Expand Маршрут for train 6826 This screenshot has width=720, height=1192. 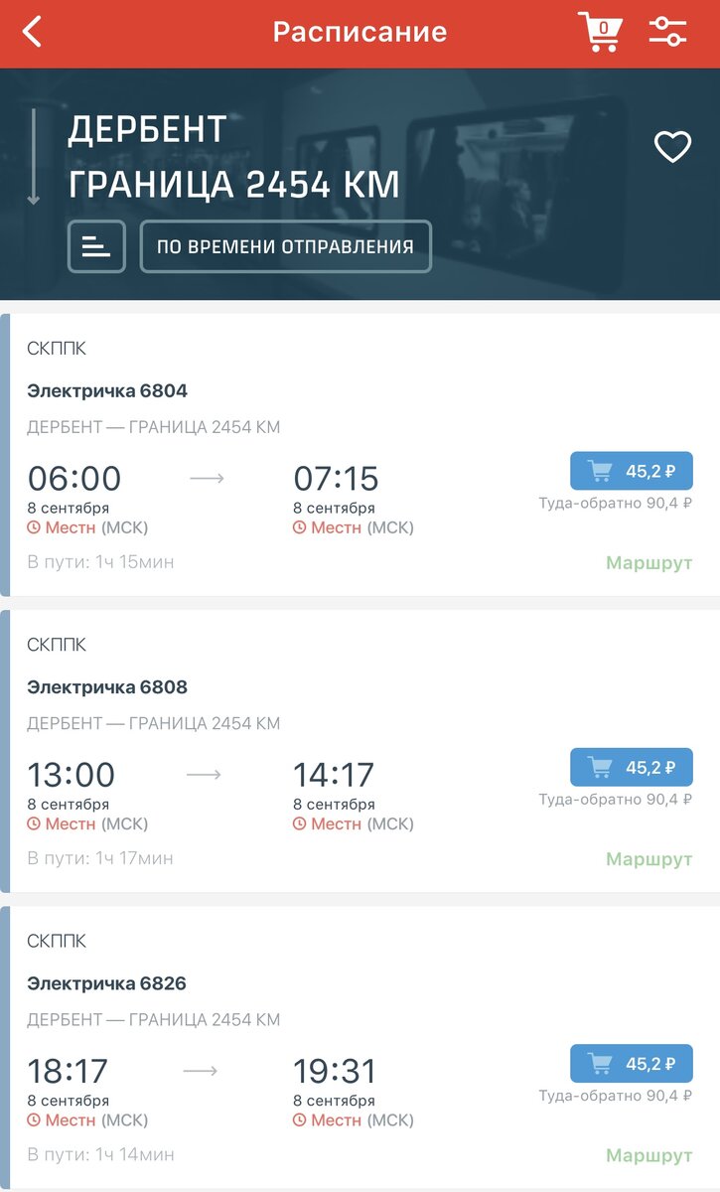648,1156
